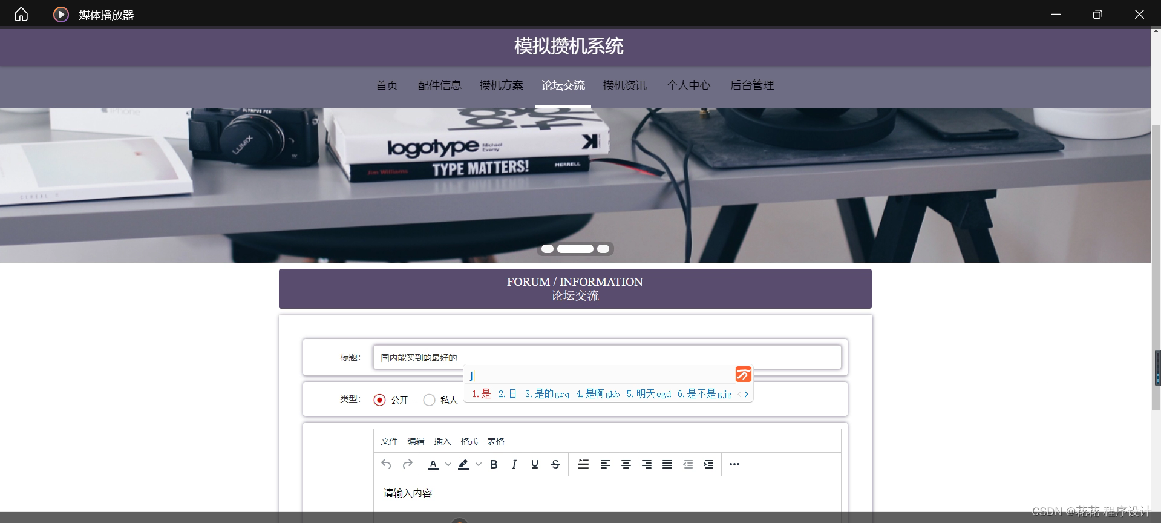
Task: Choose IME candidate 6 是不是
Action: click(704, 394)
